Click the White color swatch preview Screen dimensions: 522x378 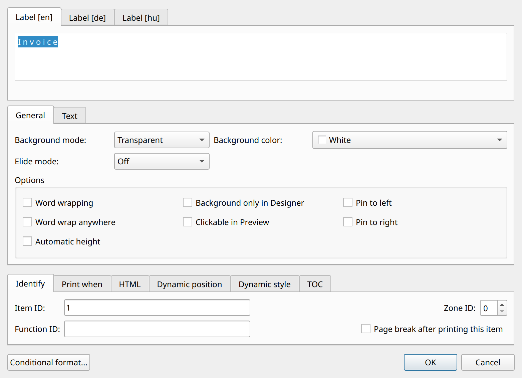(x=322, y=140)
